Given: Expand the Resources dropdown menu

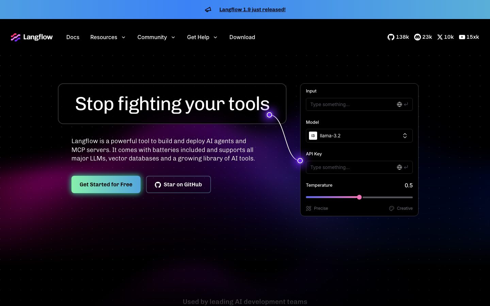Looking at the screenshot, I should (x=108, y=37).
